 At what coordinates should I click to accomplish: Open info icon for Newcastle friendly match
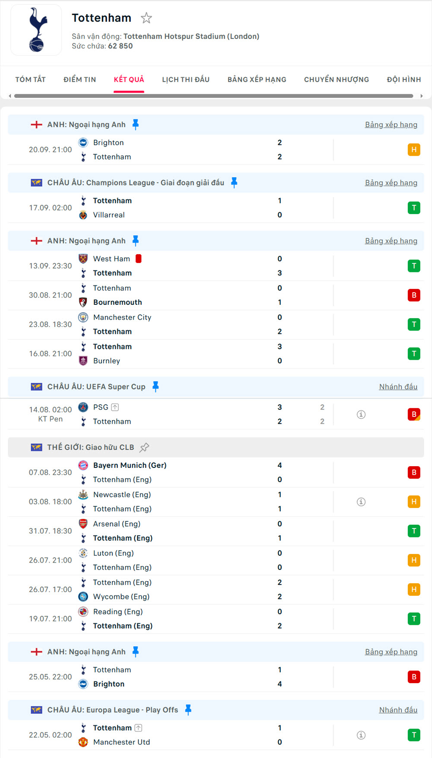click(x=361, y=502)
